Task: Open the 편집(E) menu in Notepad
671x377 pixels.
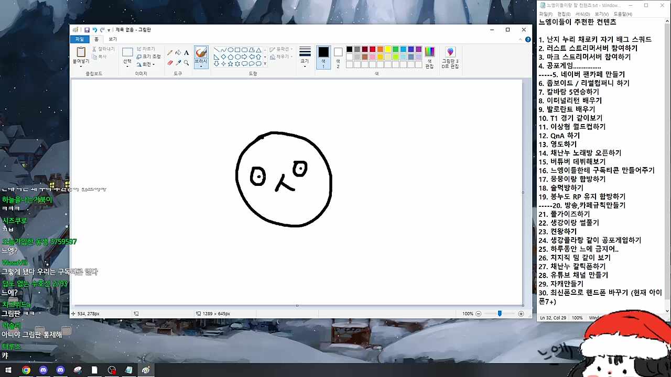Action: click(564, 14)
